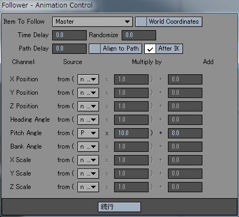Click the Bank Angle channel label
This screenshot has width=239, height=217.
[26, 146]
